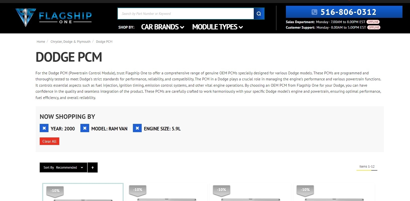
Task: Open the Module Types menu
Action: 218,27
